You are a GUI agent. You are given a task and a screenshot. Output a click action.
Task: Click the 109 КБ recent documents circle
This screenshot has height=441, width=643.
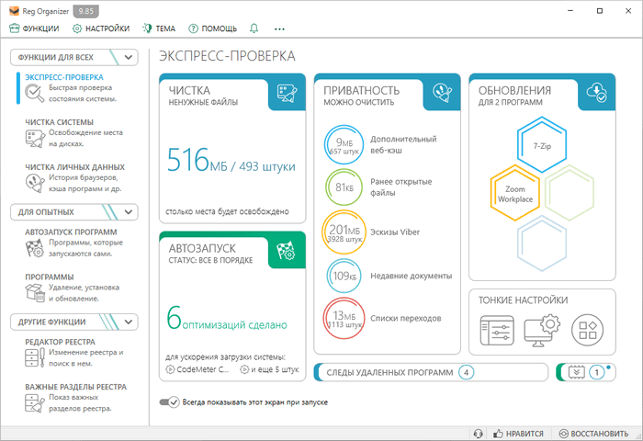pyautogui.click(x=344, y=276)
